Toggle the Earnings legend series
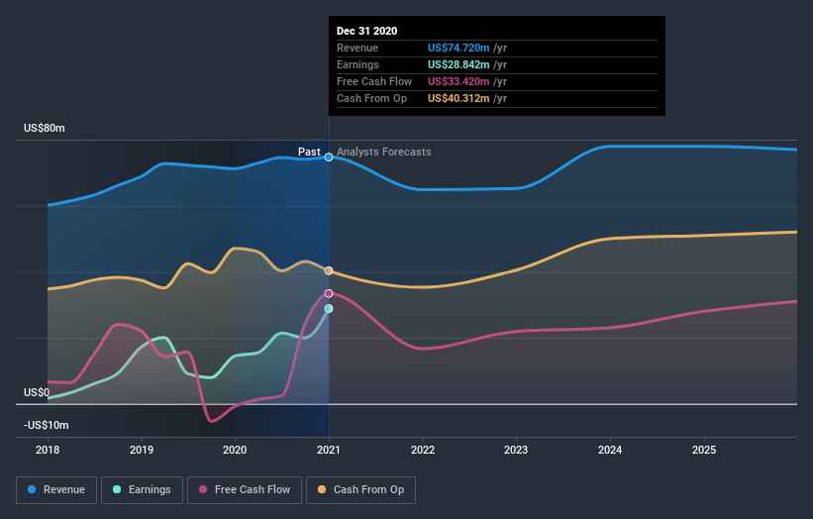813x519 pixels. pyautogui.click(x=142, y=490)
